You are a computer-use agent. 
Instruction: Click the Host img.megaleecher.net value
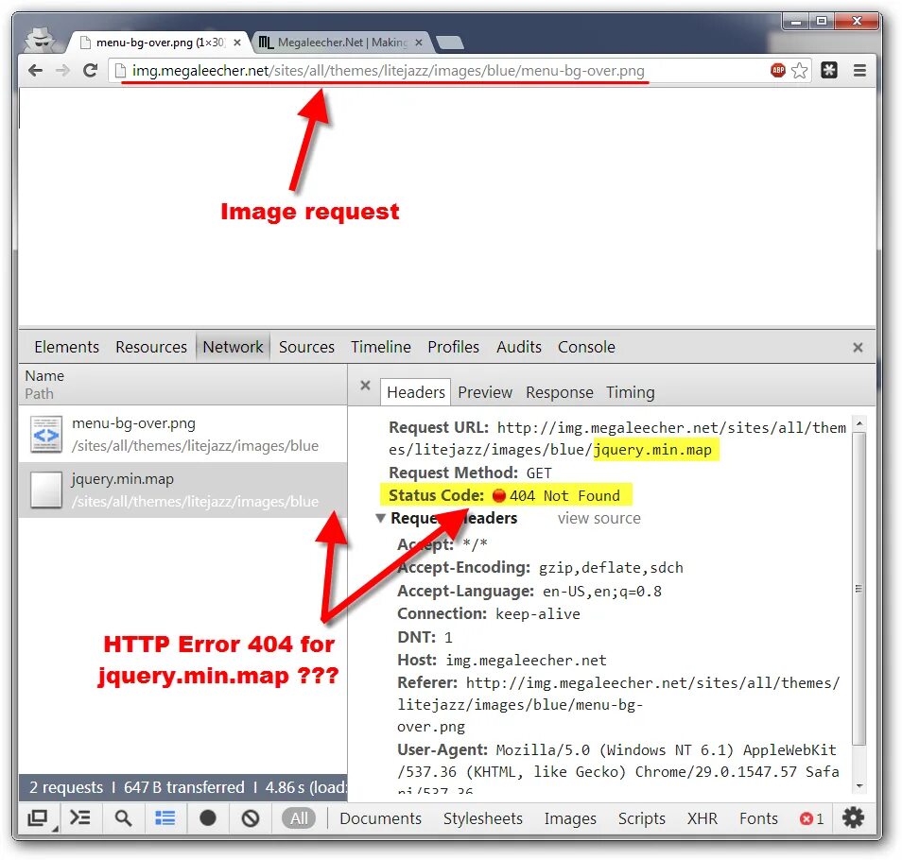pyautogui.click(x=526, y=660)
